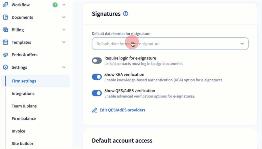
Task: Click the Perks & offers tag icon
Action: point(5,55)
